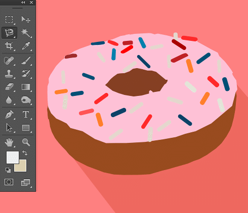Select the Crop tool
This screenshot has width=248, height=213.
click(x=9, y=45)
